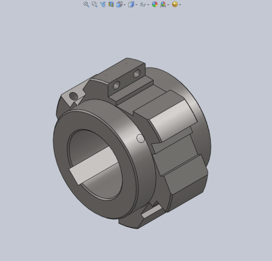272x261 pixels.
Task: Click the View Settings gold sphere icon
Action: [x=175, y=4]
